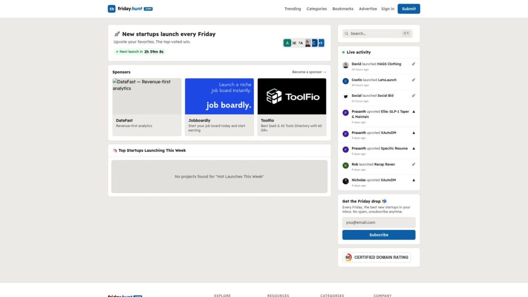Open the Advertise page link
This screenshot has width=528, height=297.
click(367, 9)
